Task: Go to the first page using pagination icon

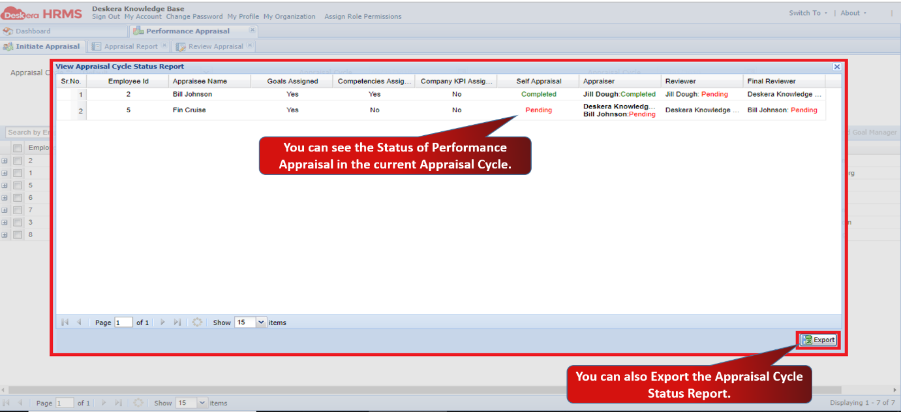Action: (64, 322)
